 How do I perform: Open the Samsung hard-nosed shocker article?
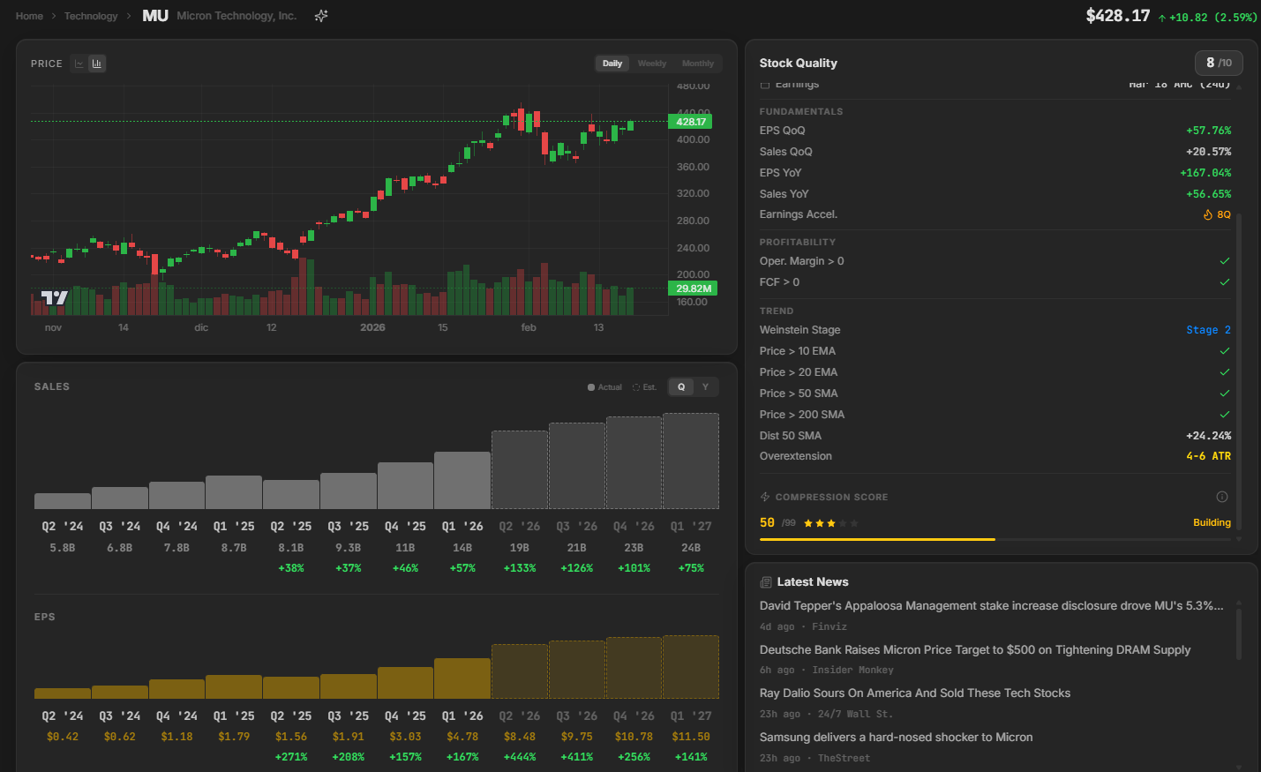point(896,738)
